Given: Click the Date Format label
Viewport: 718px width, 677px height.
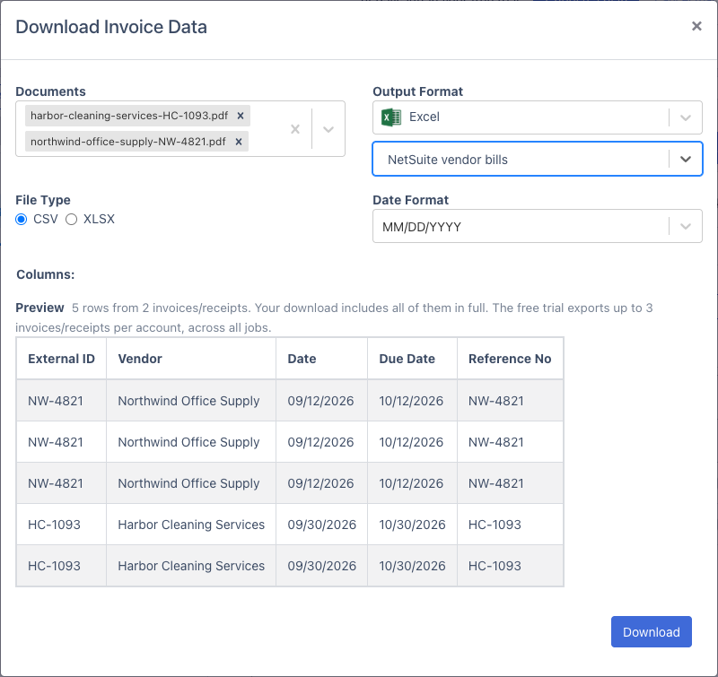Looking at the screenshot, I should [x=410, y=200].
